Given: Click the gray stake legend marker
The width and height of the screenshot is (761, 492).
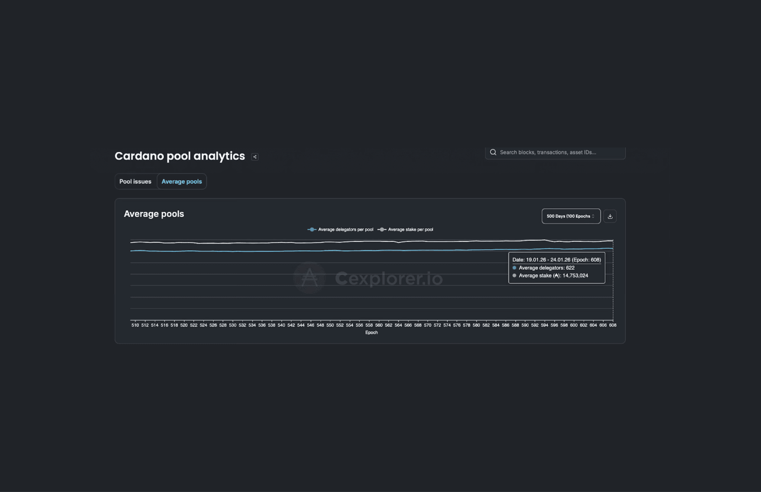Looking at the screenshot, I should click(382, 230).
